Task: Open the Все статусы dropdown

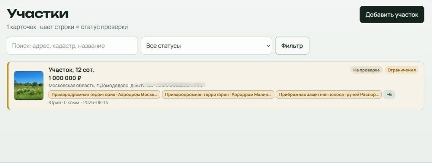Action: 206,45
